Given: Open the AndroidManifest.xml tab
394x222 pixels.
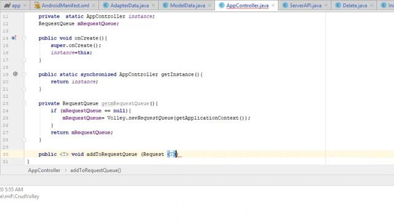Looking at the screenshot, I should [65, 6].
